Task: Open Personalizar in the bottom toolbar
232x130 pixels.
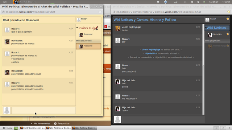Action: (63, 123)
